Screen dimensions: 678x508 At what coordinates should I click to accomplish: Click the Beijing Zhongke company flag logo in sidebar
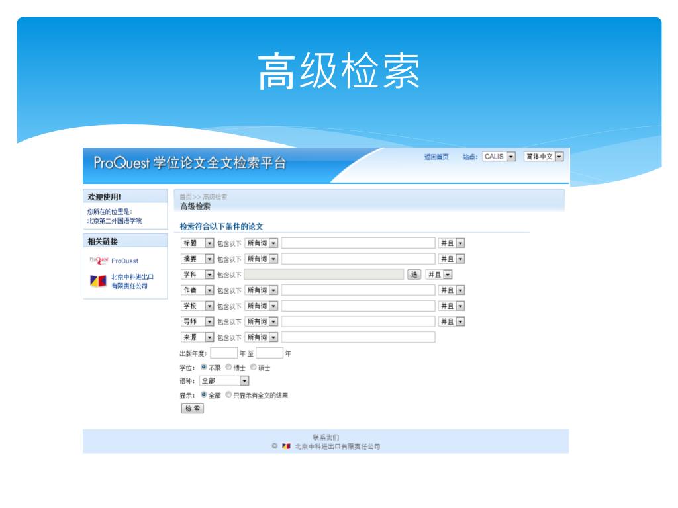[98, 281]
